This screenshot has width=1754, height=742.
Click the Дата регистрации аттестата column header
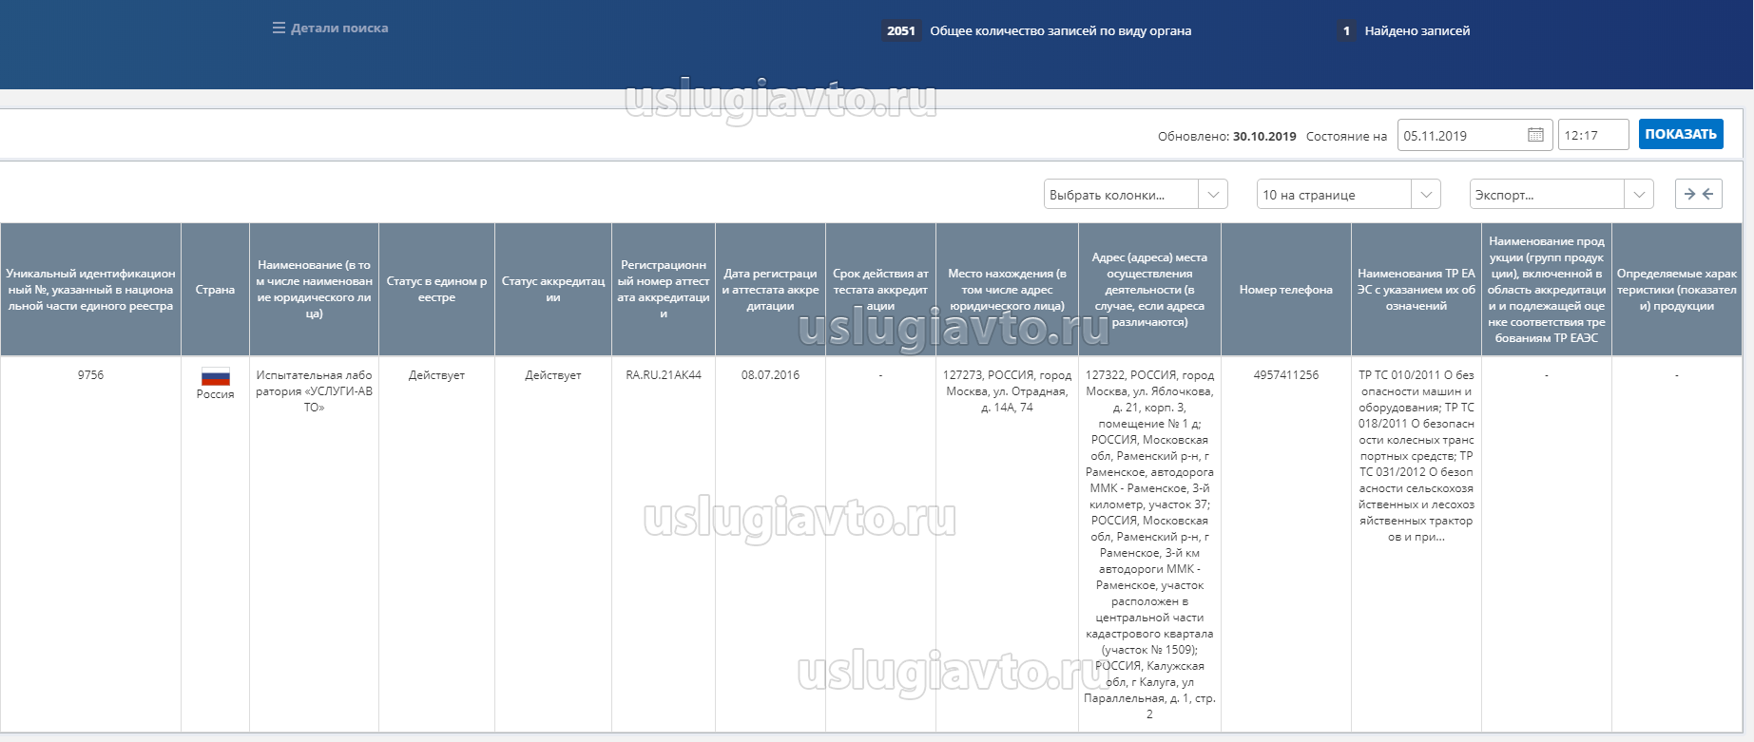tap(770, 290)
